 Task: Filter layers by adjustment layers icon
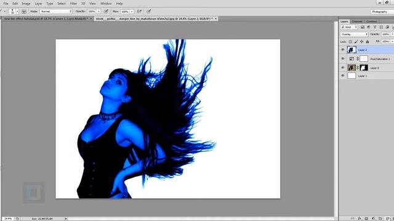click(x=369, y=27)
